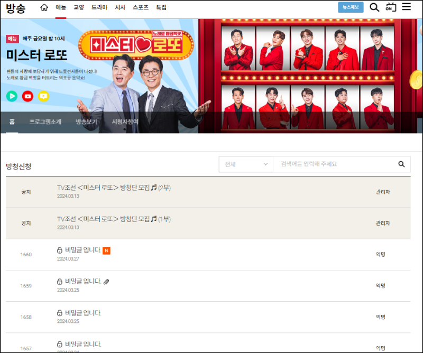Click the magnifier icon in the board search box
Screen dimensions: 423x353
401,164
